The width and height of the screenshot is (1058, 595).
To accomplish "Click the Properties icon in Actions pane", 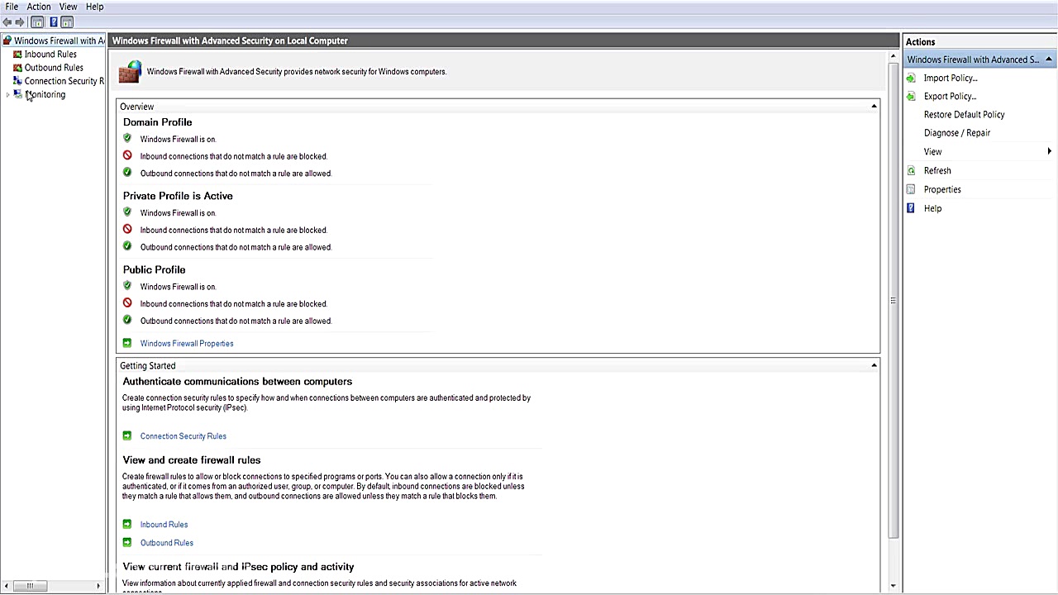I will [x=911, y=189].
